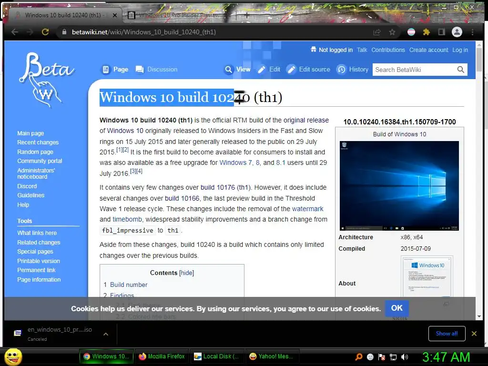Follow the build 10176 (th1) link
The image size is (488, 366).
coord(225,187)
